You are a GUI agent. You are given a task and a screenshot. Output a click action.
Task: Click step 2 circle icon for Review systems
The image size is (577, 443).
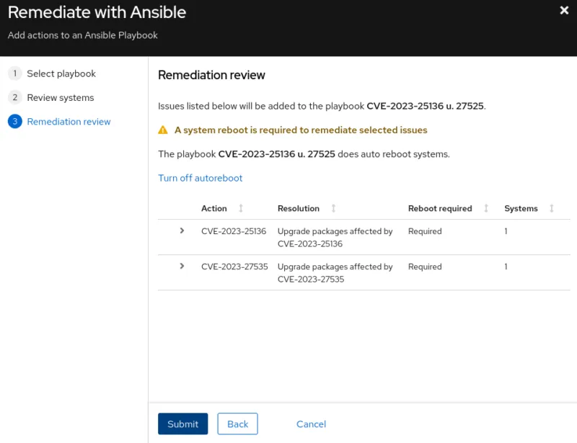point(14,97)
